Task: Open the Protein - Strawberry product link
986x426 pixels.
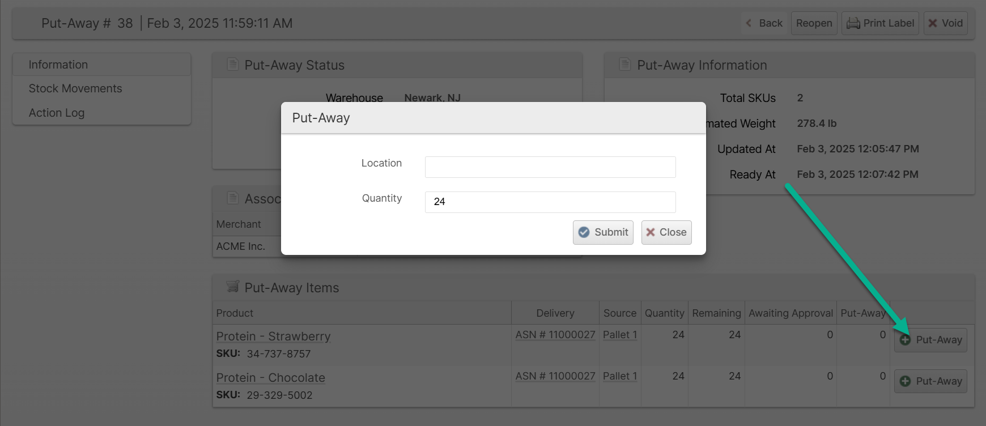Action: click(273, 336)
